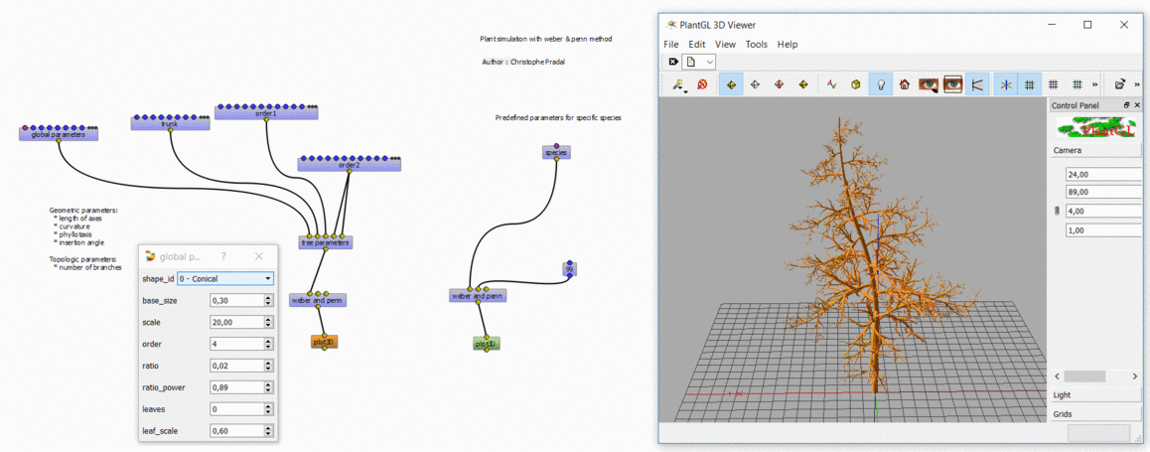Toggle the XY grid display button
Viewport: 1150px width, 452px height.
[1030, 84]
